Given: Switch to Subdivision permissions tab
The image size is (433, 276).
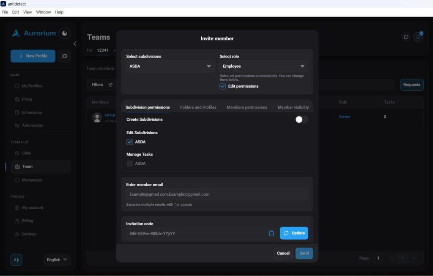Looking at the screenshot, I should [x=148, y=107].
